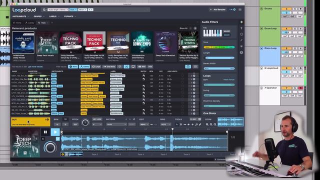Image resolution: width=320 pixels, height=180 pixels.
Task: Click the Tone color slider
Action: (x=219, y=47)
